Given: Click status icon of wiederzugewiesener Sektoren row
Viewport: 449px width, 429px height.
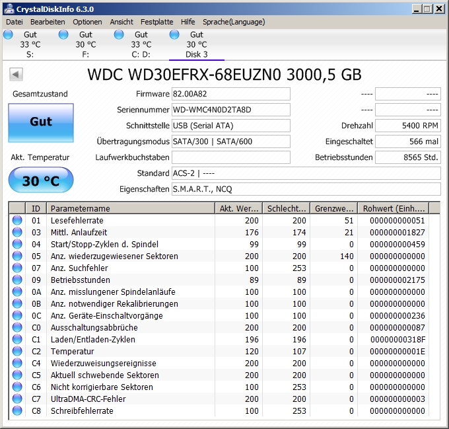Looking at the screenshot, I should 17,256.
